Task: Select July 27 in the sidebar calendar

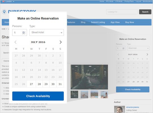Action: pyautogui.click(x=128, y=82)
